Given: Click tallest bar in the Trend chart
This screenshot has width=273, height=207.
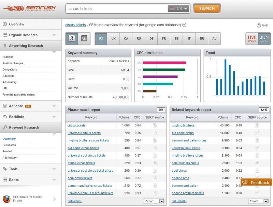Looking at the screenshot, I should click(225, 77).
